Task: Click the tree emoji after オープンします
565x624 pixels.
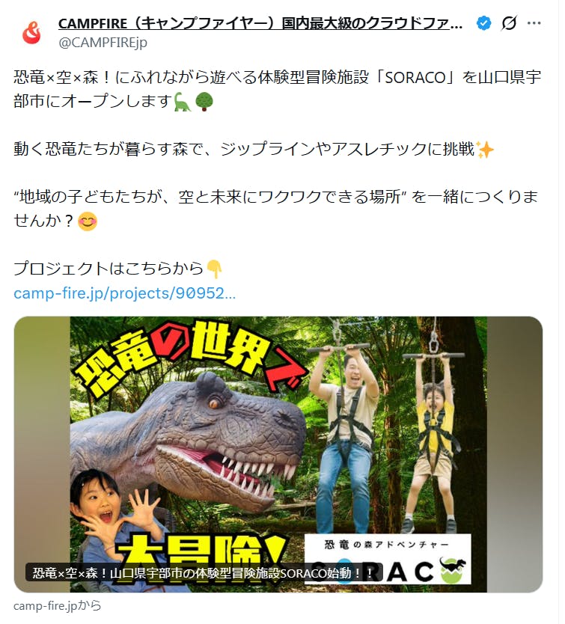Action: (204, 102)
